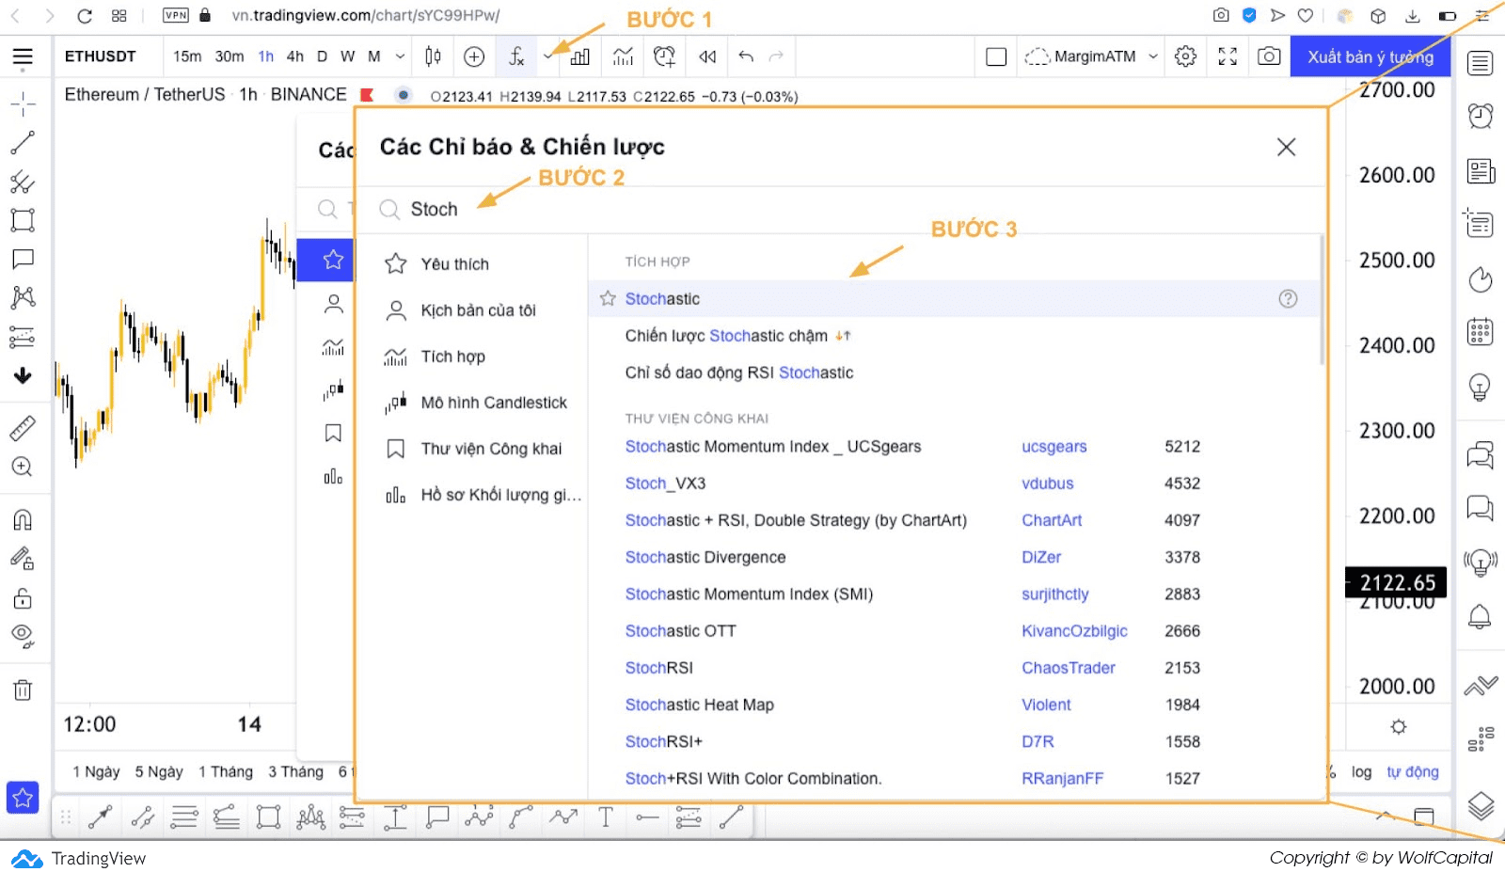Open help question mark for Stochastic
This screenshot has width=1505, height=872.
[1288, 298]
